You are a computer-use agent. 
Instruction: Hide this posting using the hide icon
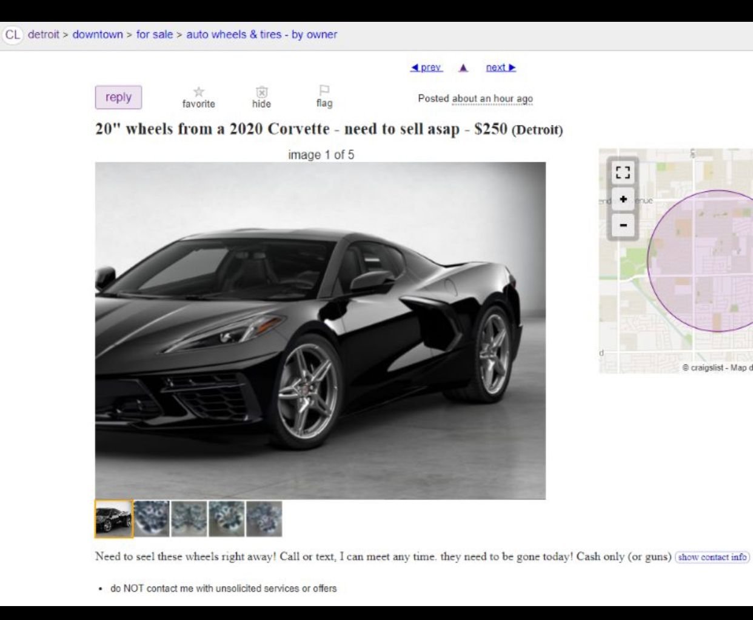(x=261, y=92)
